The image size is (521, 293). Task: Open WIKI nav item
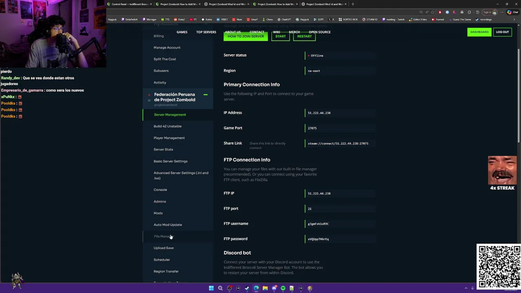(276, 32)
